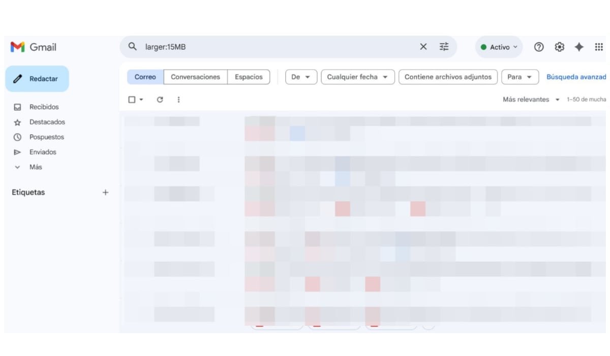
Task: Open the Gemini sparkle icon
Action: (579, 47)
